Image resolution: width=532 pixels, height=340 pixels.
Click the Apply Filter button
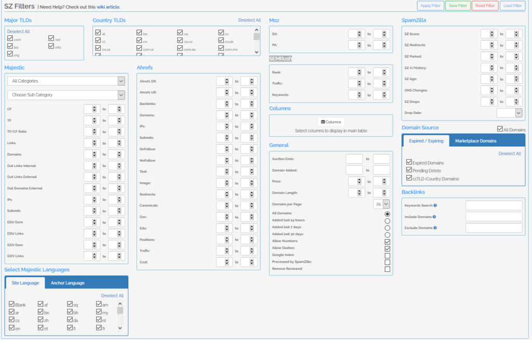430,6
